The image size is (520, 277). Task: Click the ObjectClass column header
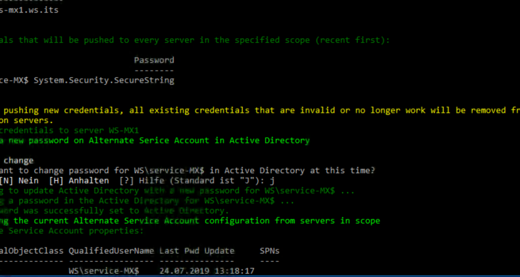[32, 251]
